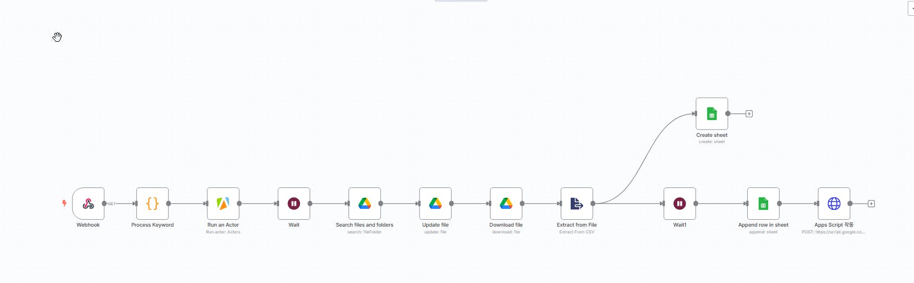
Task: Click the first Wait node output connector
Action: click(310, 204)
